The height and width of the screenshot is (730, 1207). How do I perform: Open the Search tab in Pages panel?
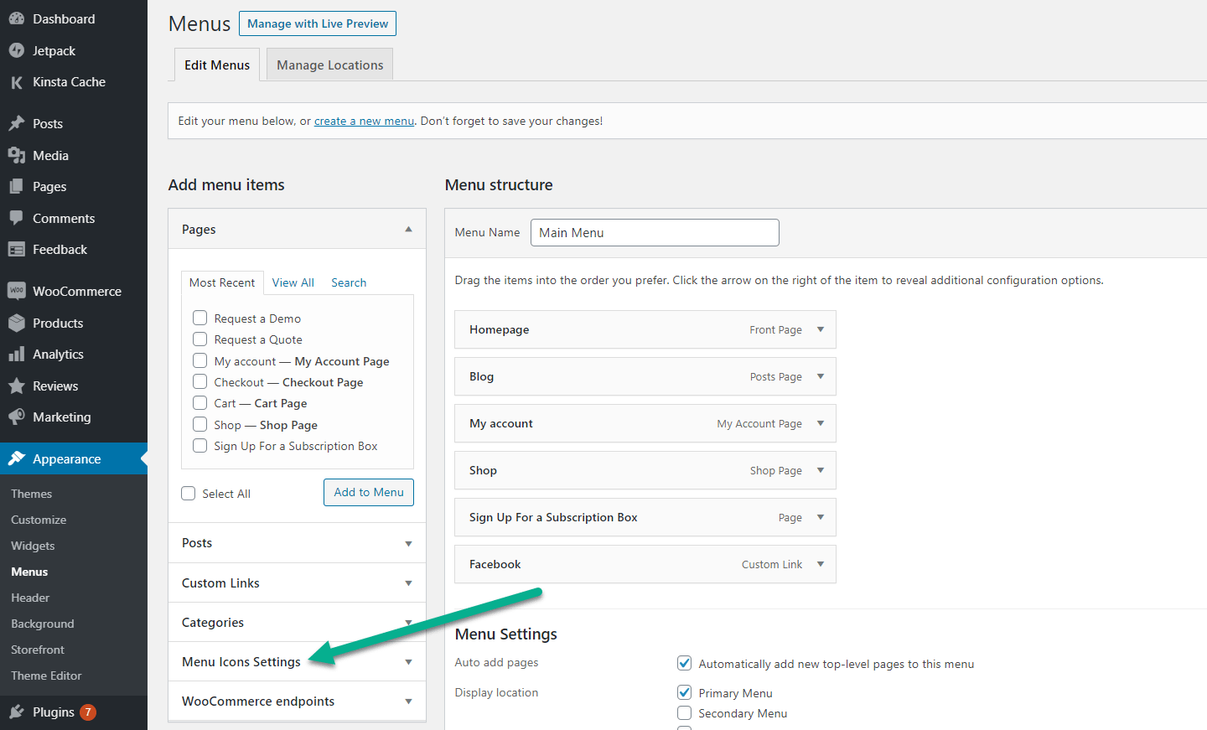(348, 282)
